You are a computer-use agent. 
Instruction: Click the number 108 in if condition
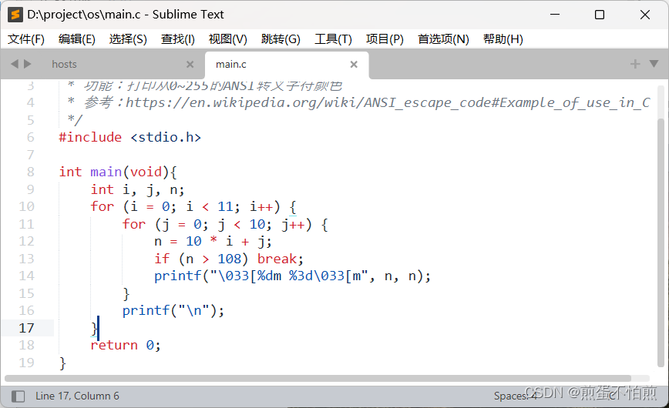click(230, 259)
